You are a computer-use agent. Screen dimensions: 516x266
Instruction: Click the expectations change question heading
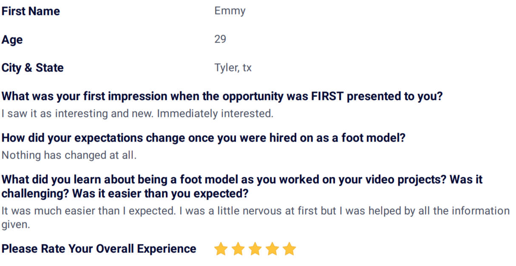click(204, 138)
